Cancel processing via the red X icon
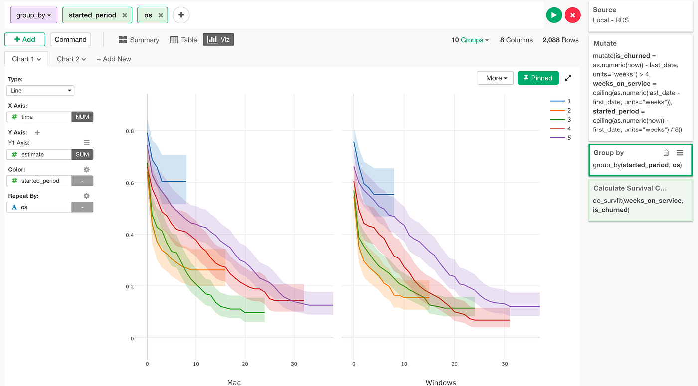The image size is (698, 386). (x=573, y=15)
